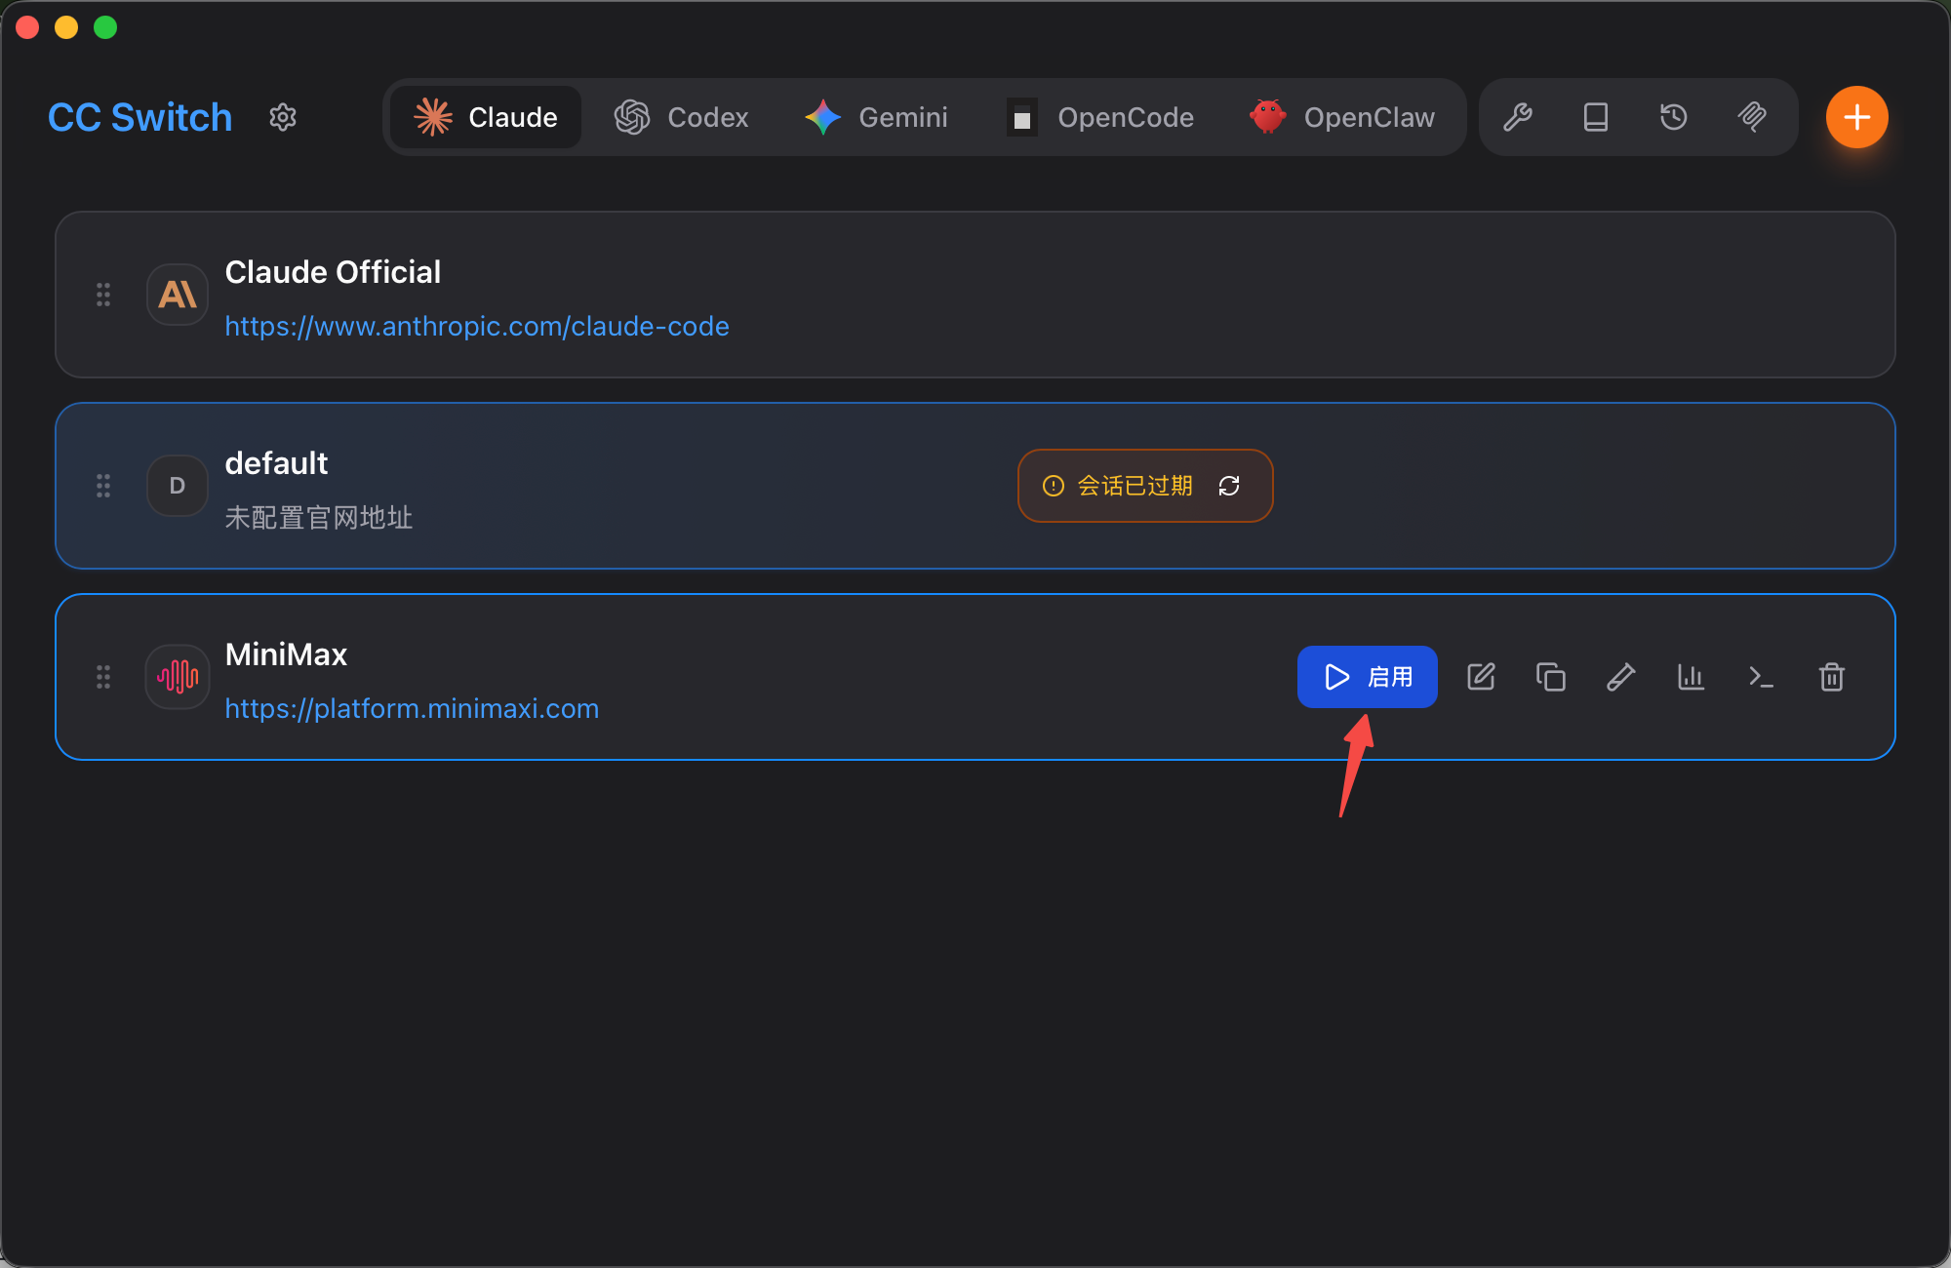Image resolution: width=1951 pixels, height=1268 pixels.
Task: Click the Anthropic logo on Claude Official card
Action: point(178,295)
